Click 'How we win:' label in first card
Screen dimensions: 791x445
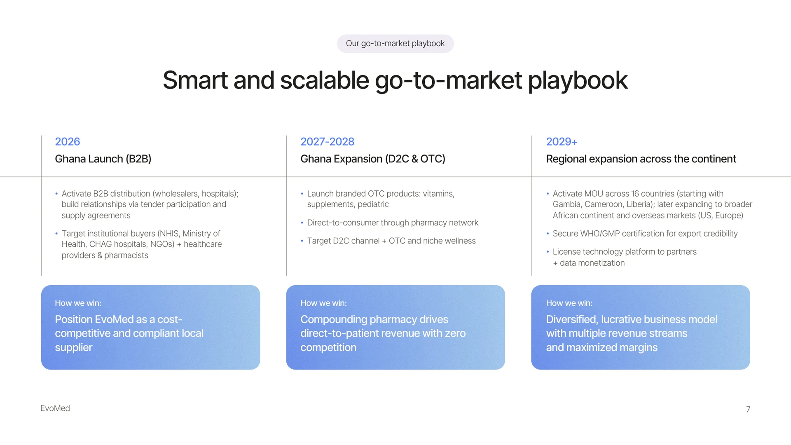point(78,303)
